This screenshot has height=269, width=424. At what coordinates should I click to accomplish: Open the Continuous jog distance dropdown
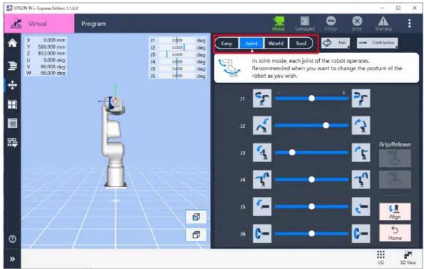[378, 43]
